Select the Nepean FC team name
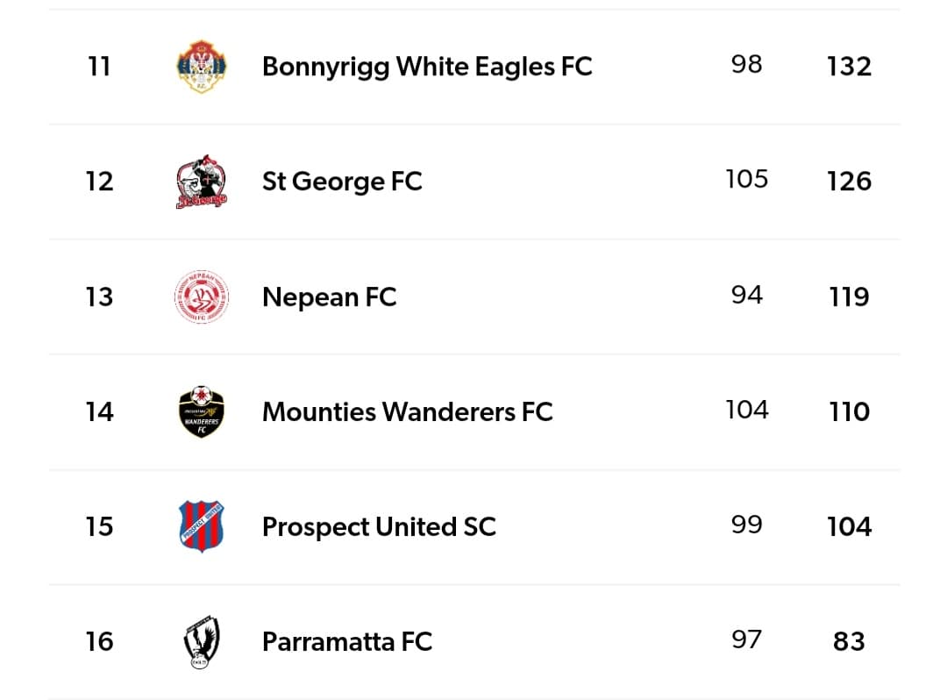This screenshot has height=700, width=947. click(329, 297)
